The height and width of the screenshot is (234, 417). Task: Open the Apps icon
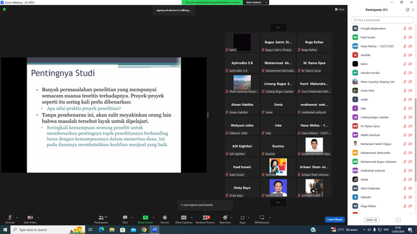click(x=242, y=218)
